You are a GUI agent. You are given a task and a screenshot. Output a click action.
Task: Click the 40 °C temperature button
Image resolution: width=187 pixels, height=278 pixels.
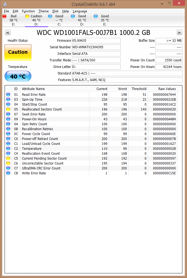(x=18, y=76)
